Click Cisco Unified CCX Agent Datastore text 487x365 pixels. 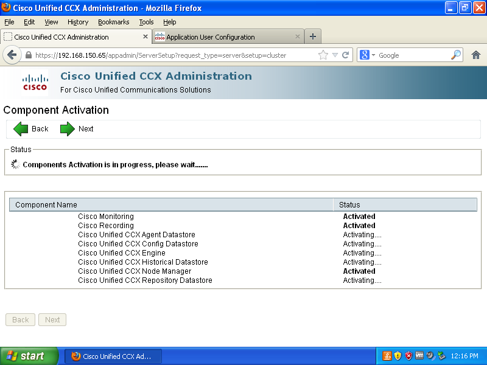[x=136, y=235]
